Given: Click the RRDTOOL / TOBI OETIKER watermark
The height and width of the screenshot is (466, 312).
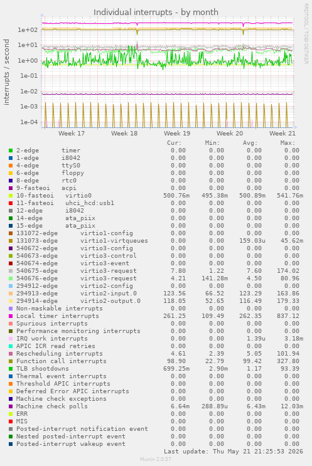Looking at the screenshot, I should [306, 34].
